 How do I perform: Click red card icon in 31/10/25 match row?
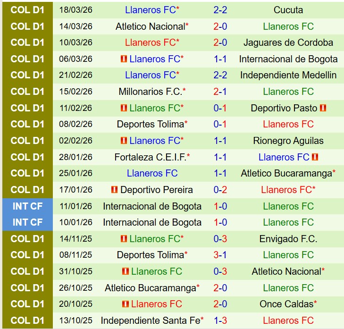[x=125, y=271]
